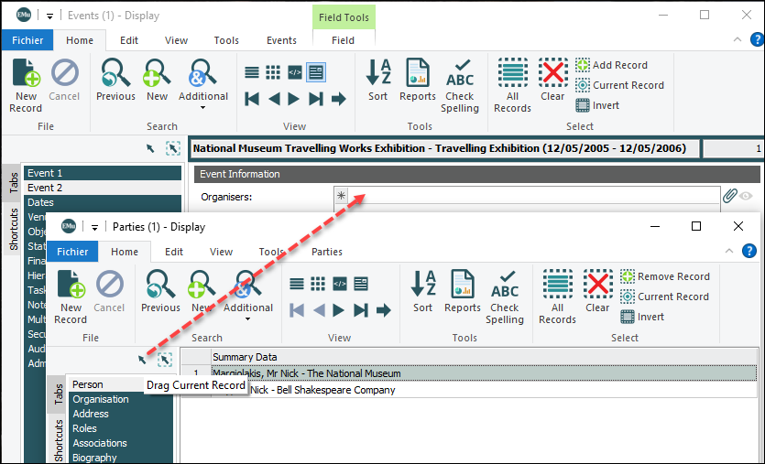Toggle the eye icon beside Organisers
765x464 pixels.
pyautogui.click(x=747, y=195)
